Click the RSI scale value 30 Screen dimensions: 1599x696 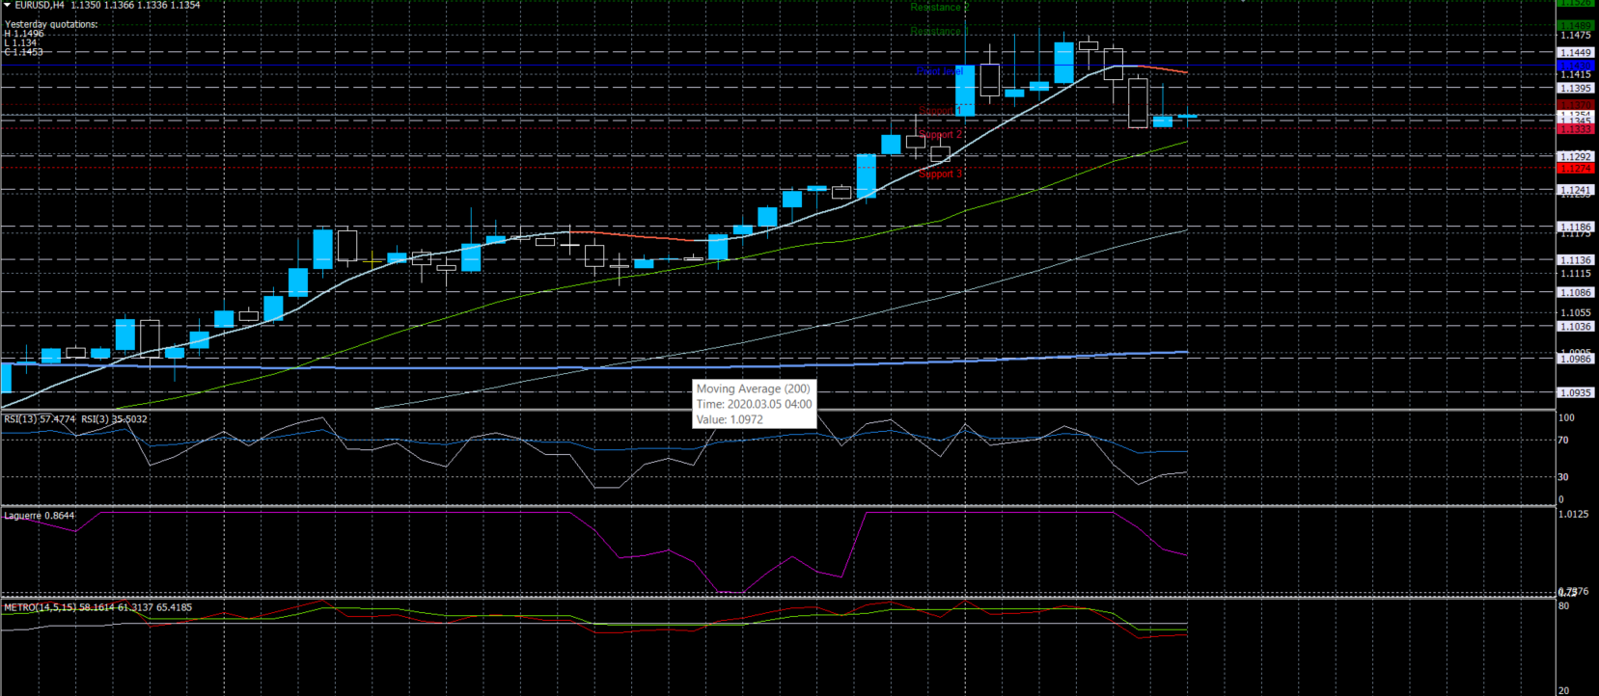point(1564,476)
